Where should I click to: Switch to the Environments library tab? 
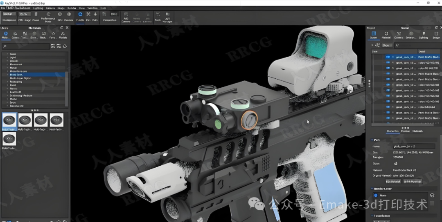coord(34,35)
